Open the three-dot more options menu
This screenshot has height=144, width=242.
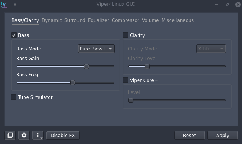[38, 136]
